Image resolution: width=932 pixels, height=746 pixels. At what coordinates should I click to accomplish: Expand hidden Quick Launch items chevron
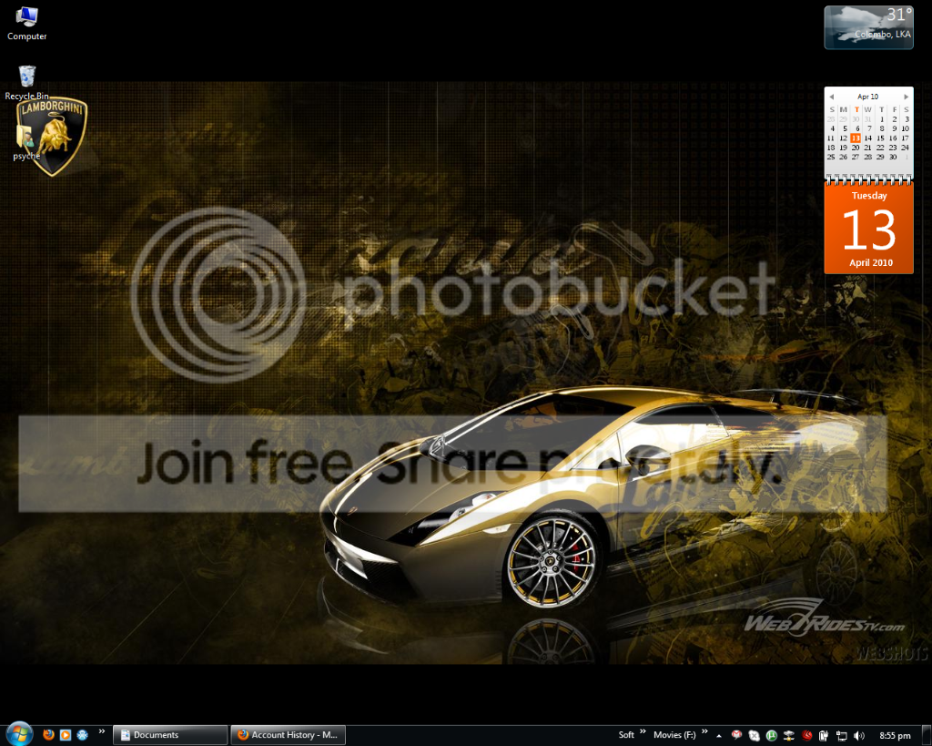[102, 731]
